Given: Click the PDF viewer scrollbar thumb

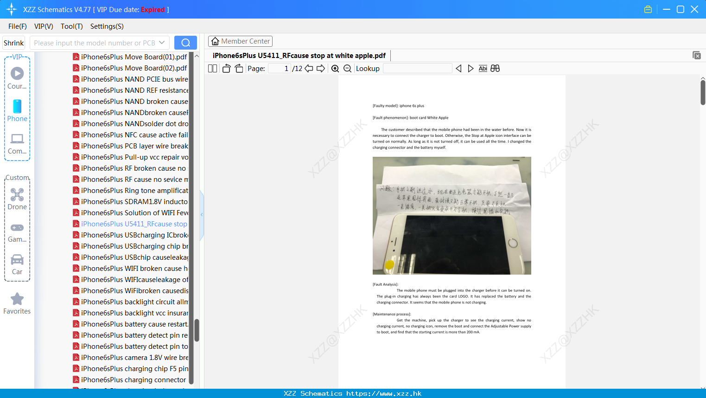Looking at the screenshot, I should click(703, 93).
